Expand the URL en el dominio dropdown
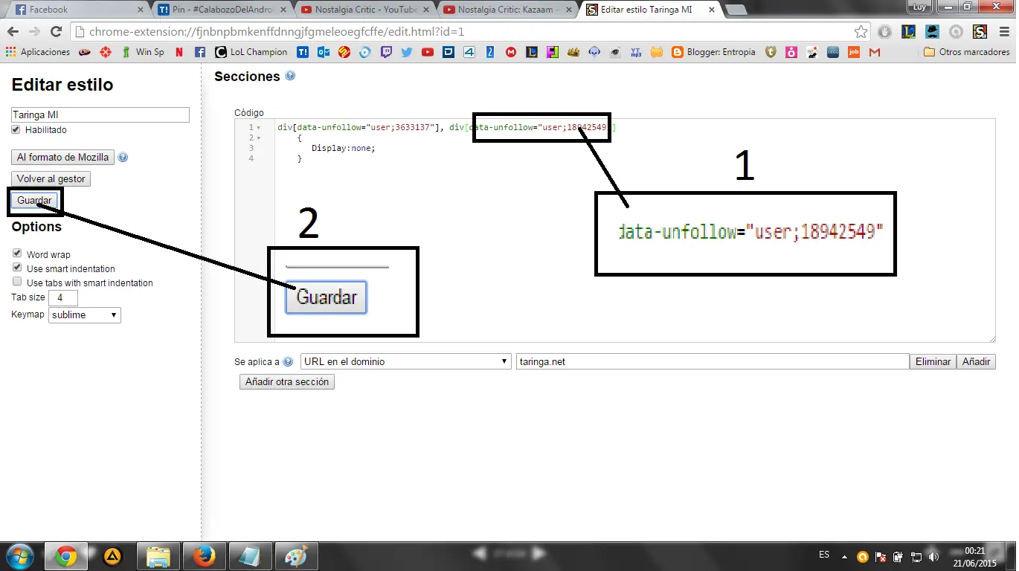 (x=405, y=361)
